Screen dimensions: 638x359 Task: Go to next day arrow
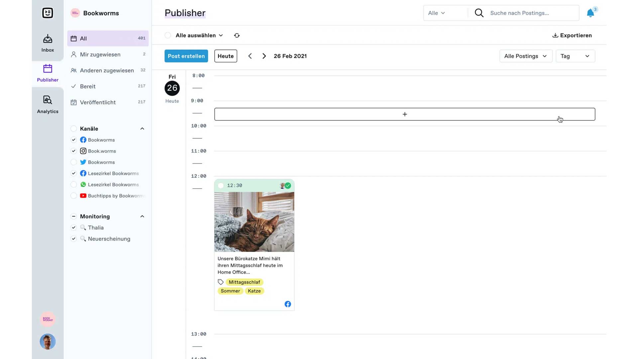(x=264, y=56)
